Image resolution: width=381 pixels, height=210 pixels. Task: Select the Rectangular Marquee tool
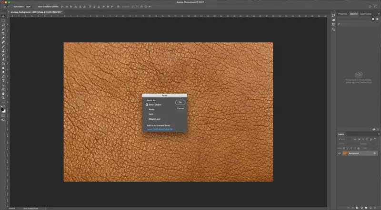pos(3,20)
